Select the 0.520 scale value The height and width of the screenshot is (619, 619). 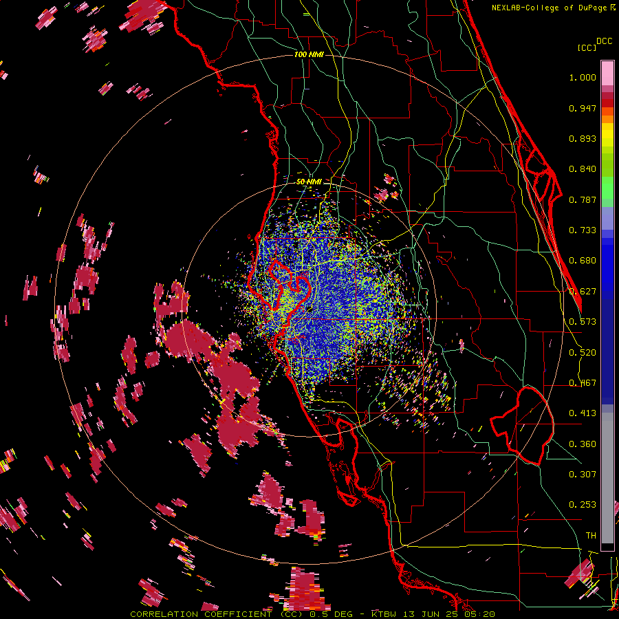pos(583,353)
